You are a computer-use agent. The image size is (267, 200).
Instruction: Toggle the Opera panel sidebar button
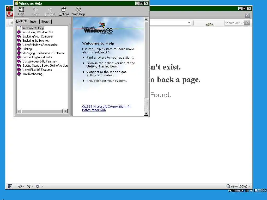point(10,186)
